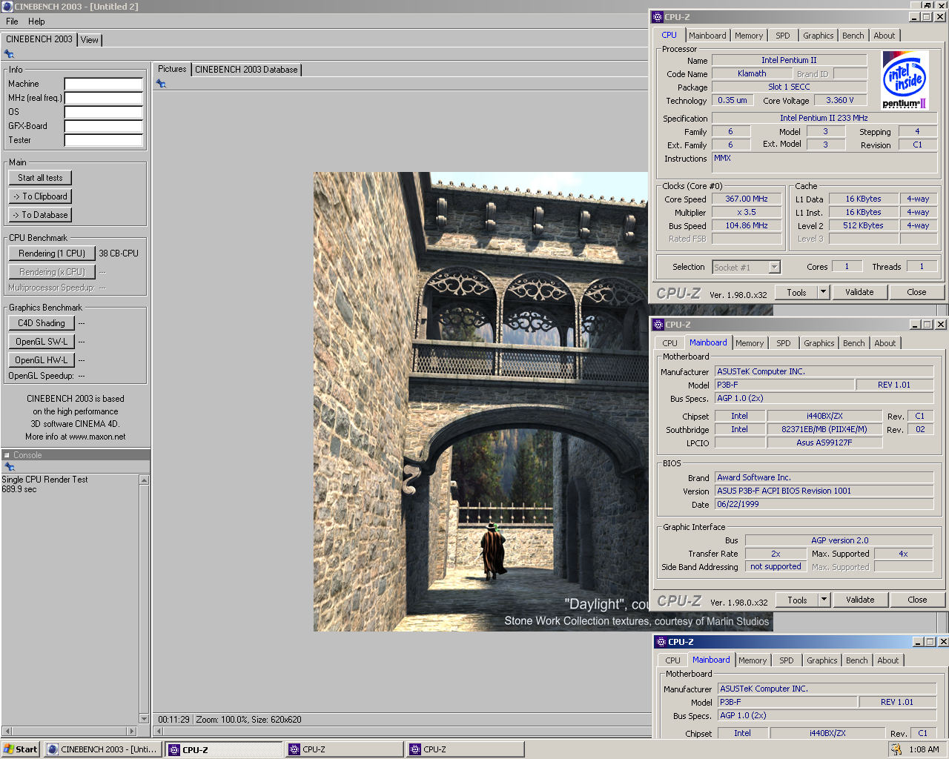Click Validate in the middle CPU-Z window
This screenshot has width=949, height=759.
point(860,600)
